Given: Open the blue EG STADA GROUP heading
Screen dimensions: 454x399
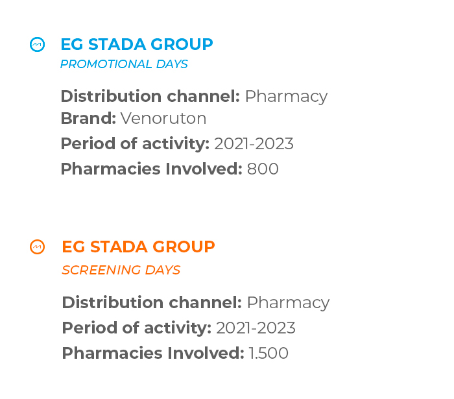Looking at the screenshot, I should [137, 45].
